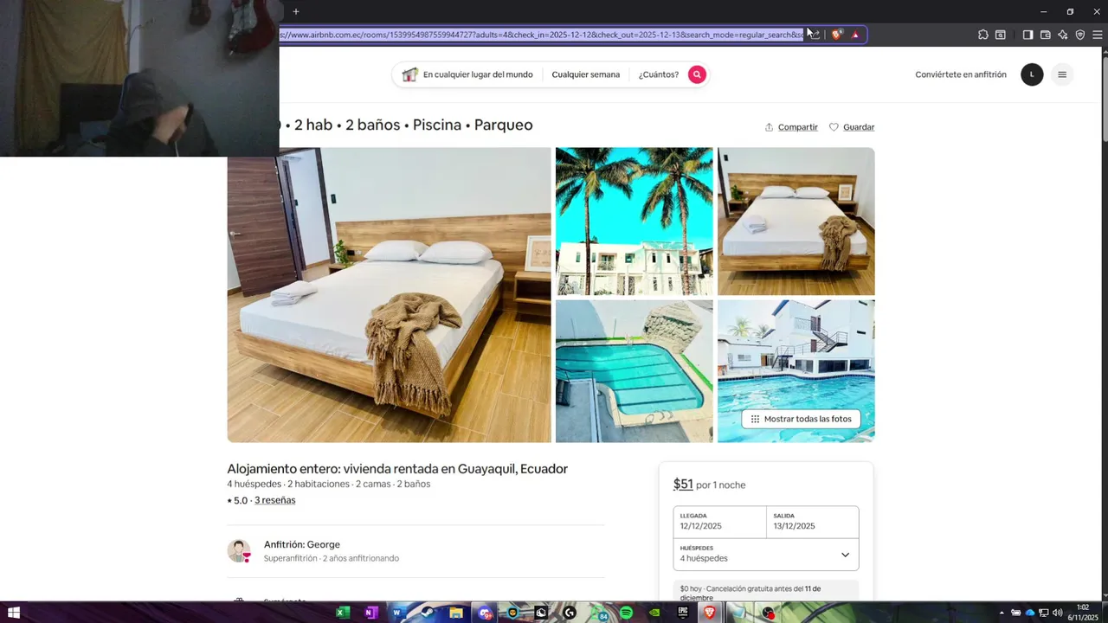Open File Explorer from the taskbar
Screen dimensions: 1108x623
coord(456,613)
